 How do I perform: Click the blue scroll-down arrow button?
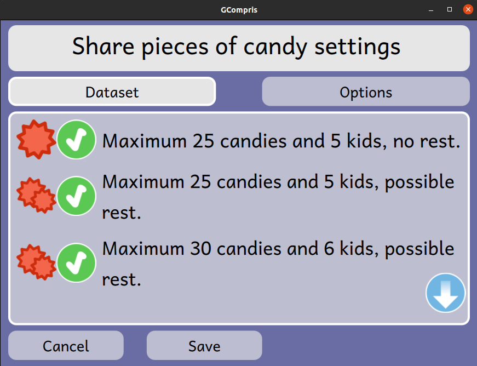[x=445, y=293]
